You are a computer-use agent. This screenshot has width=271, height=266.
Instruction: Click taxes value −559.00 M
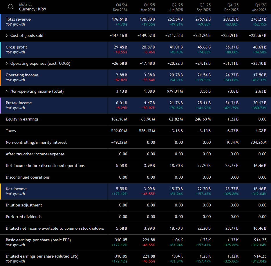[118, 131]
